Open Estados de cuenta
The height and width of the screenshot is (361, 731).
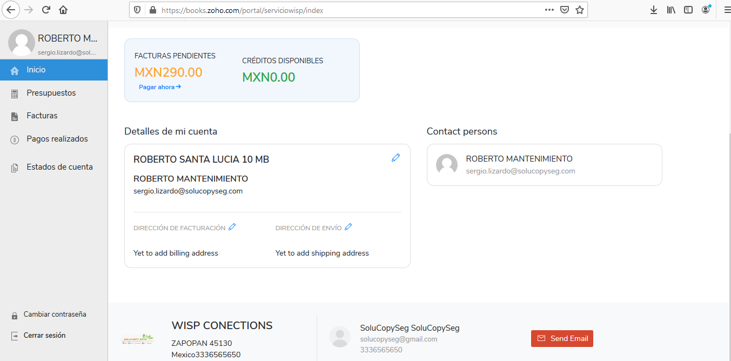(x=59, y=167)
